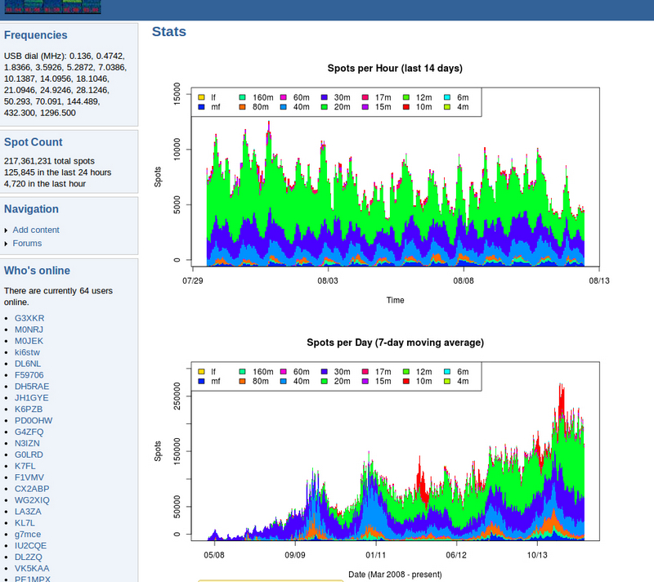
Task: Click the 20m green swatch in top legend
Action: tap(325, 107)
